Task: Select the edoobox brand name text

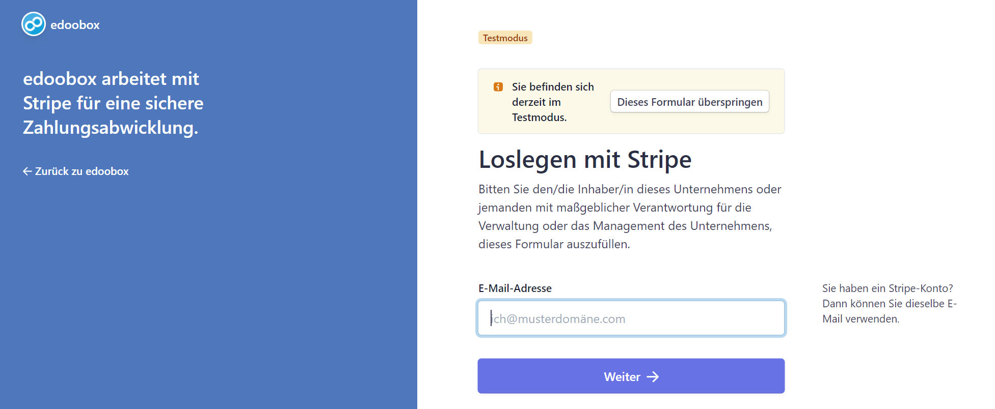Action: (75, 25)
